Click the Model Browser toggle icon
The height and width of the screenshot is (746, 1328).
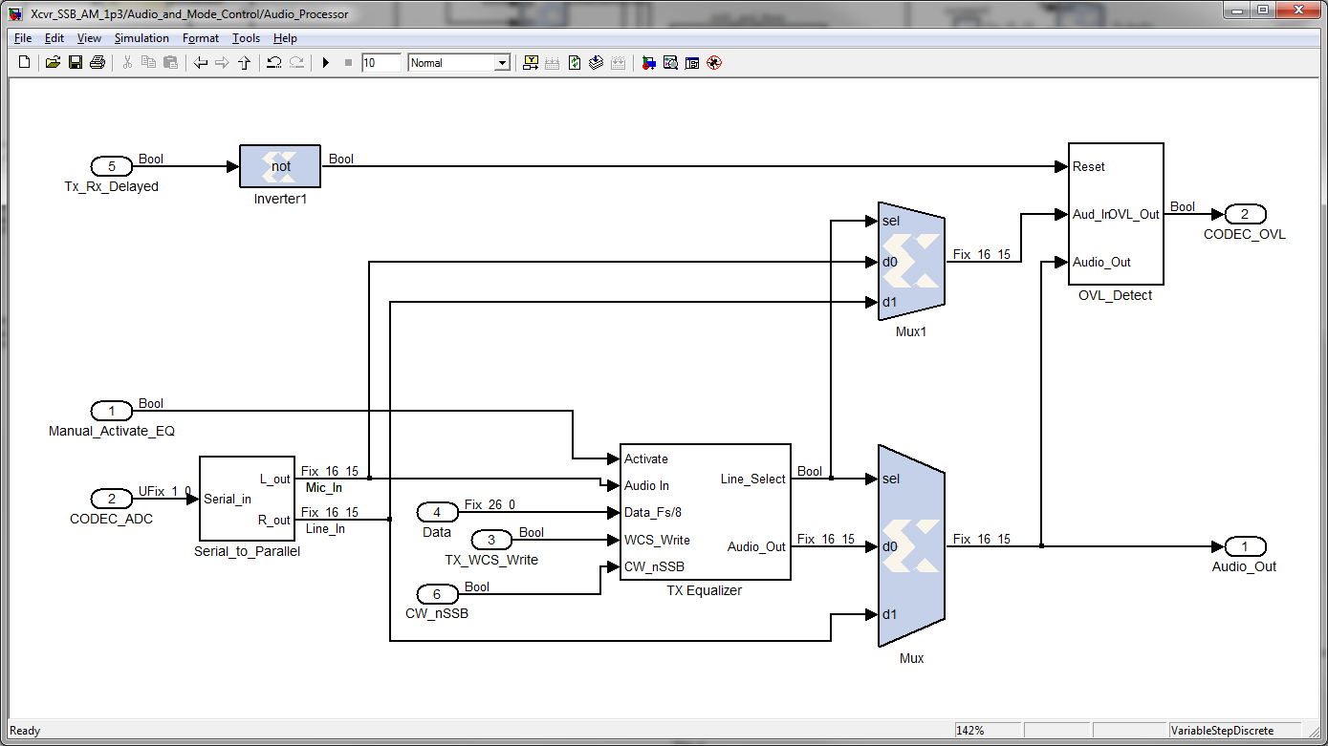(692, 63)
